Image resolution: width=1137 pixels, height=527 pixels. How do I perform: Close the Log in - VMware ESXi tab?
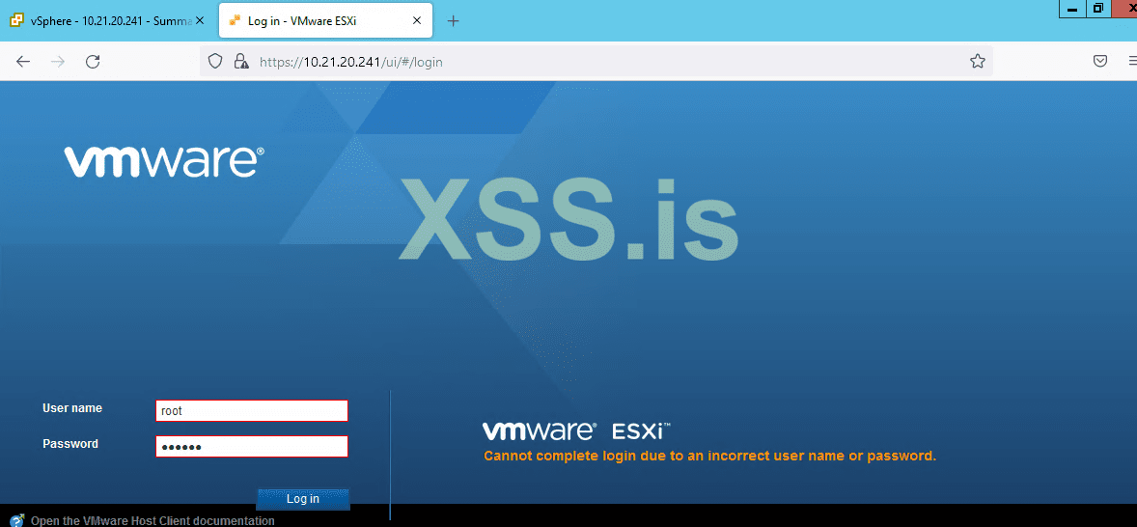click(417, 21)
